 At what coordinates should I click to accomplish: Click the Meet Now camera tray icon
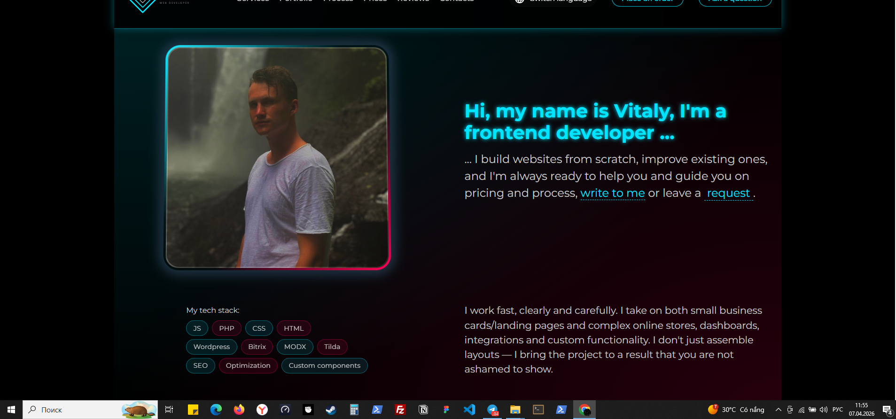[x=790, y=410]
